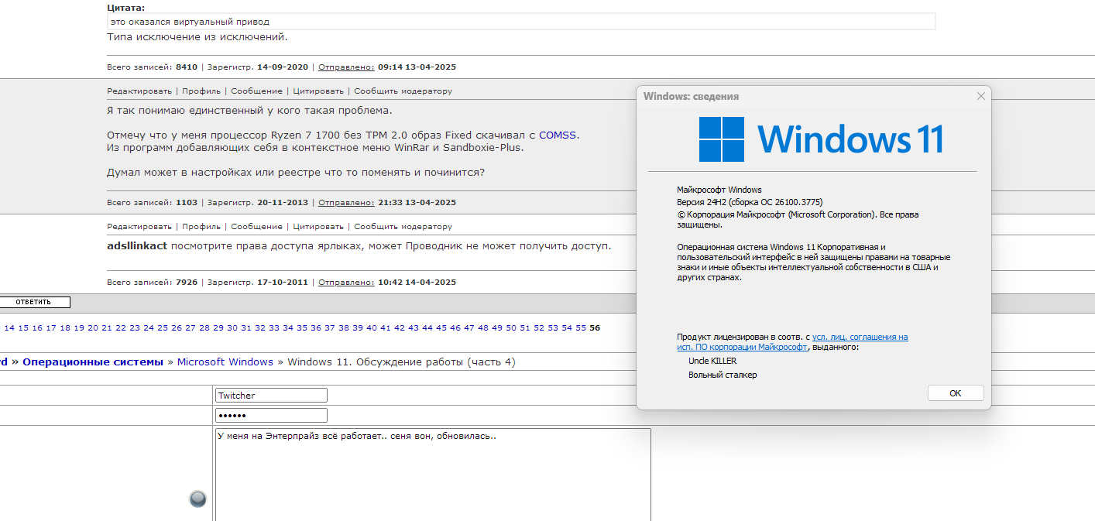Open the Отправлено link dated 09:14 13-04-2025

346,67
